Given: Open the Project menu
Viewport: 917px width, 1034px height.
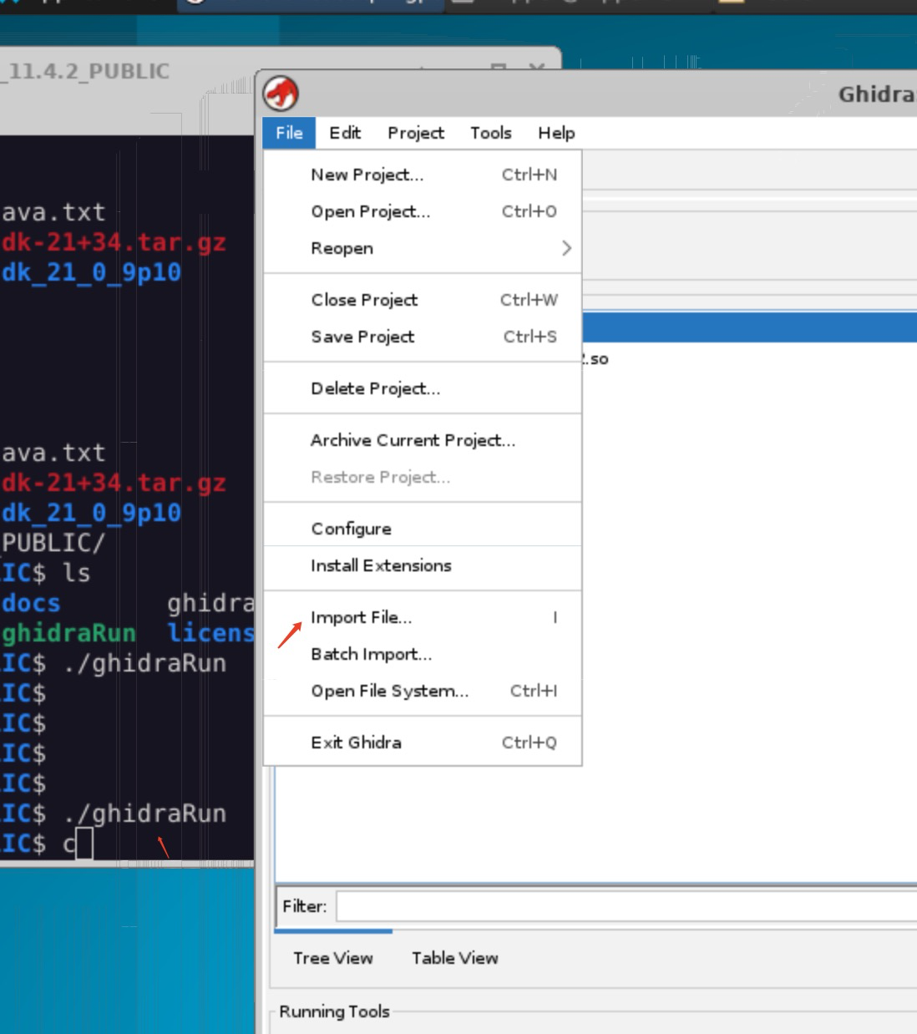Looking at the screenshot, I should click(x=416, y=133).
